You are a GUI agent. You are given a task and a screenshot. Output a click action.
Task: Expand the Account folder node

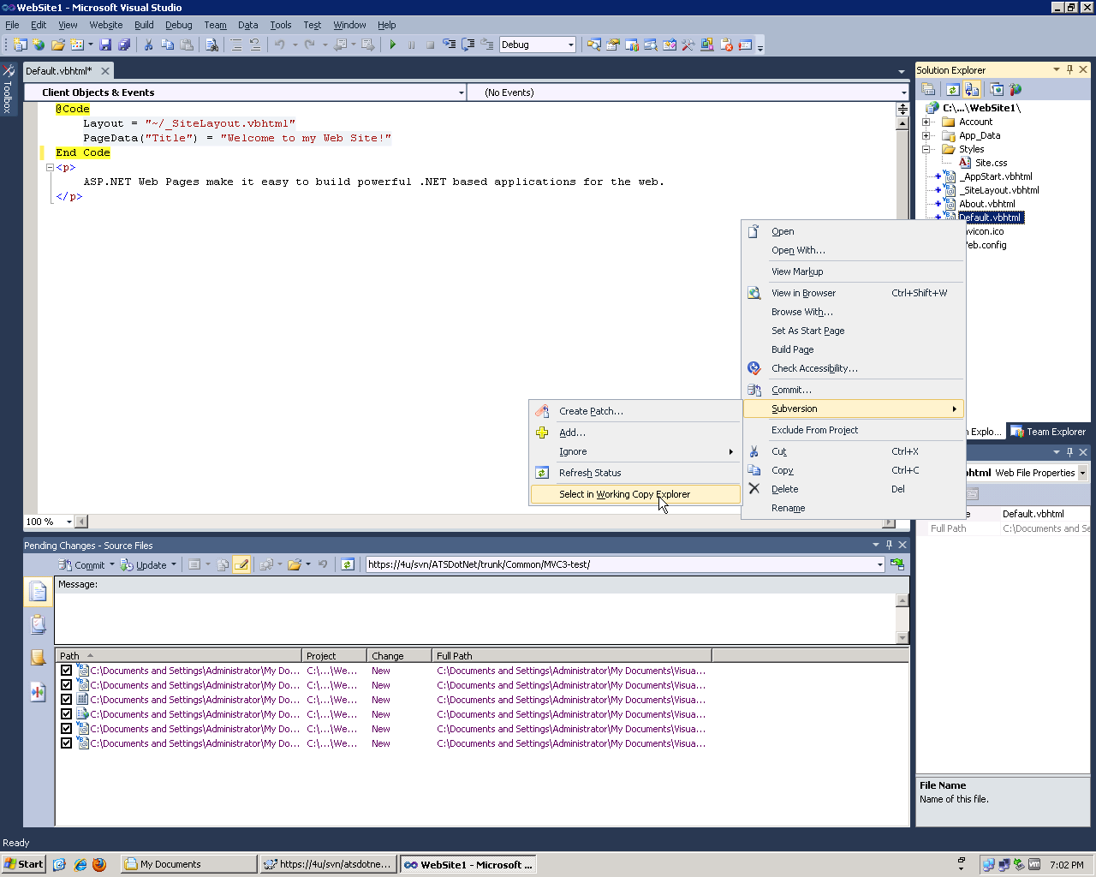coord(926,122)
